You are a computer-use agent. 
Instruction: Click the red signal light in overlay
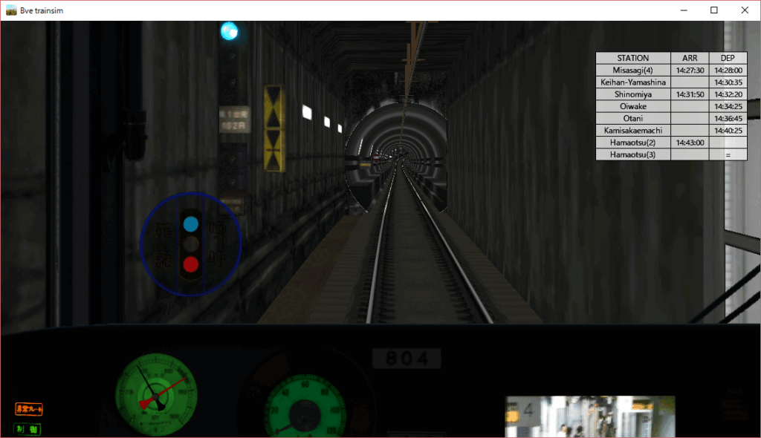tap(191, 264)
